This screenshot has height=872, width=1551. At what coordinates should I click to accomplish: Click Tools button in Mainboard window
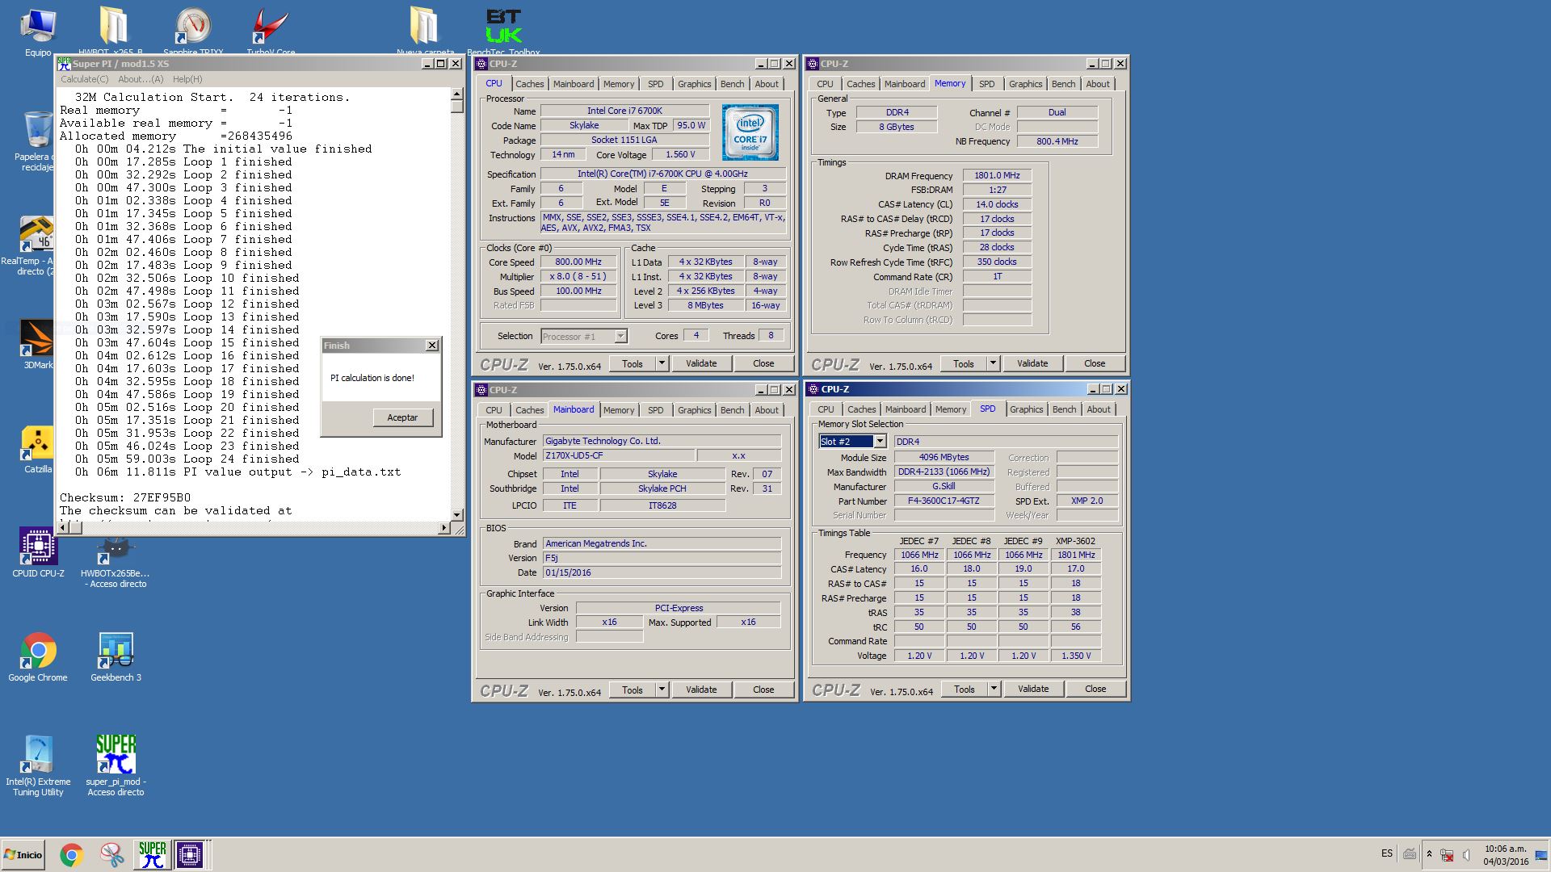click(633, 690)
